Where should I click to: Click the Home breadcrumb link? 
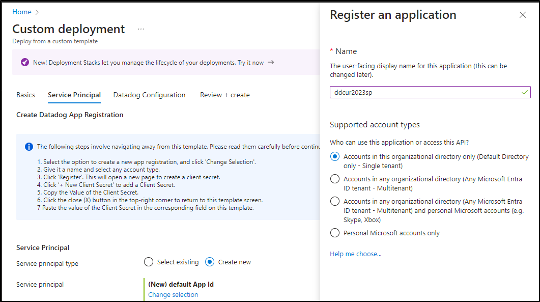point(22,12)
